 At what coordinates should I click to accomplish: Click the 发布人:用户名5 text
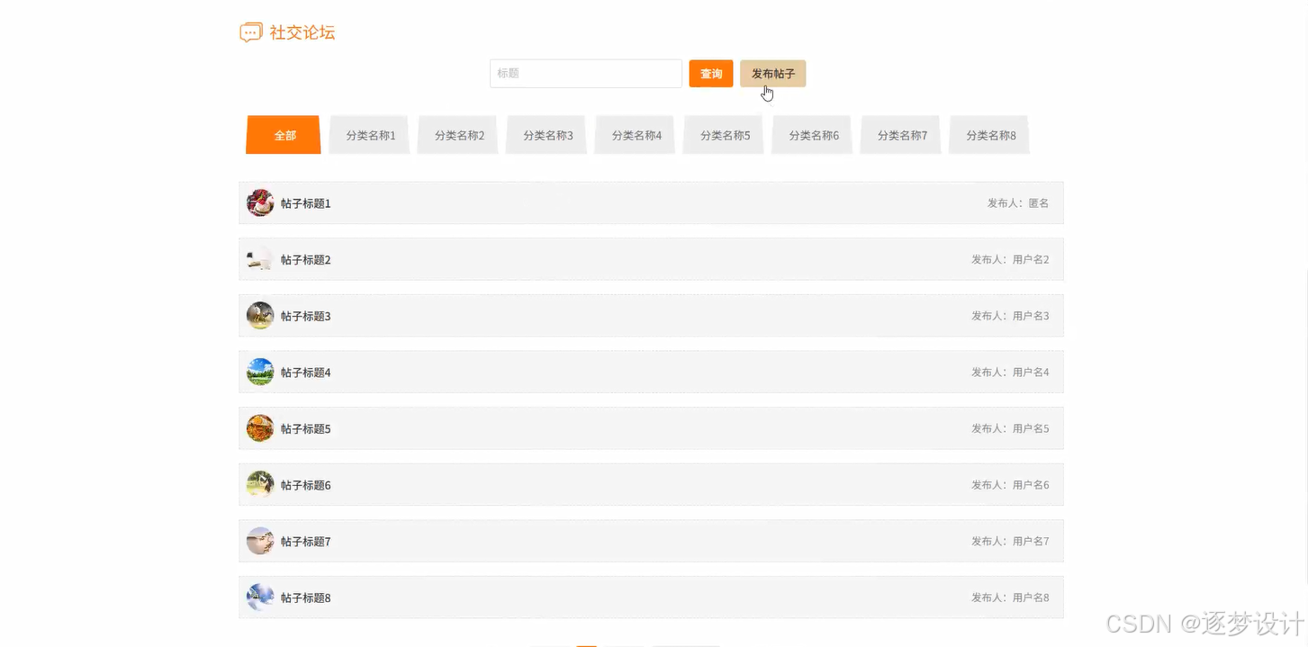[x=1010, y=428]
